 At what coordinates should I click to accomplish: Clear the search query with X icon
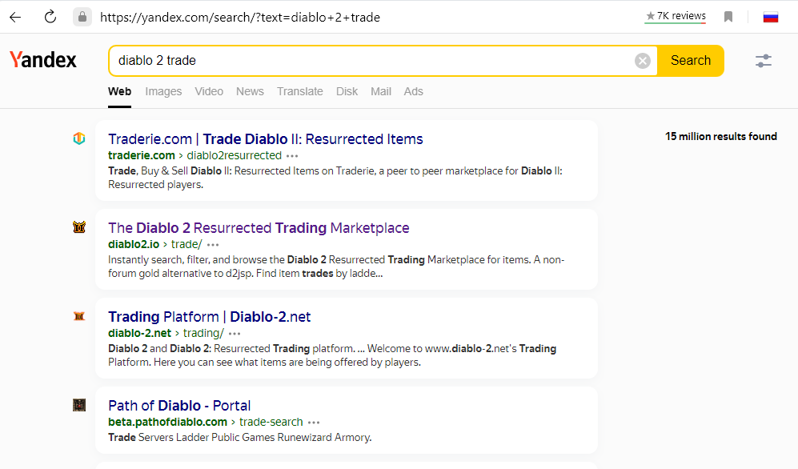coord(643,61)
